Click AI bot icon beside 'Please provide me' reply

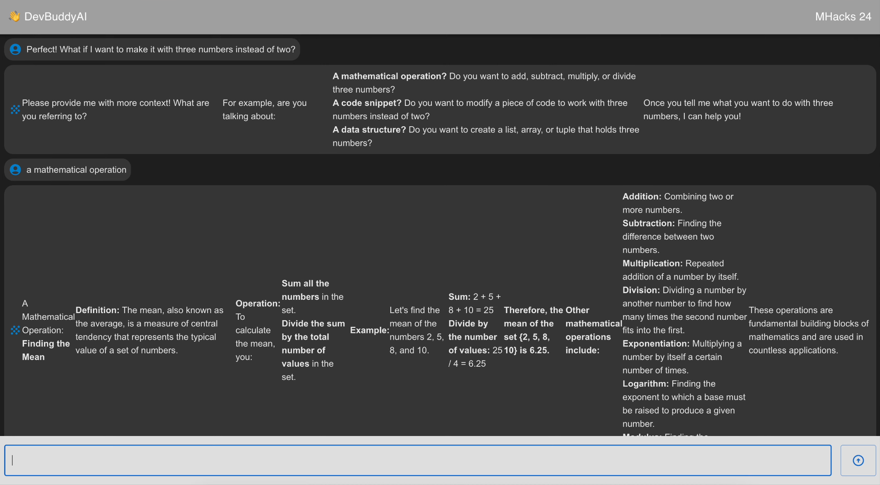[x=15, y=110]
